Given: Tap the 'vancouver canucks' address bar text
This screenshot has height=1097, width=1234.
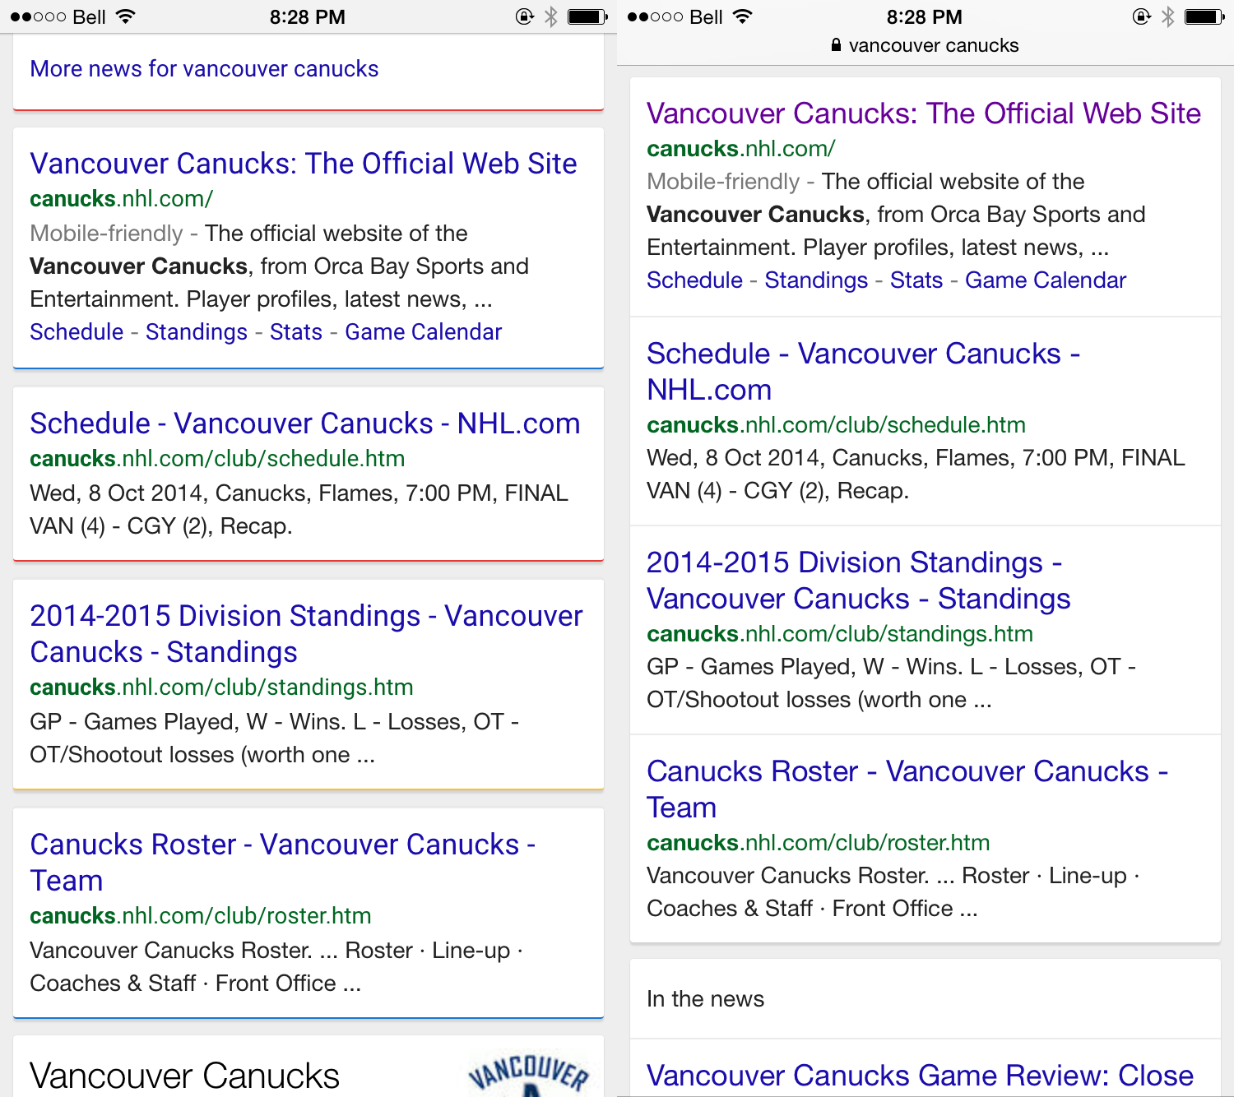Looking at the screenshot, I should tap(933, 45).
